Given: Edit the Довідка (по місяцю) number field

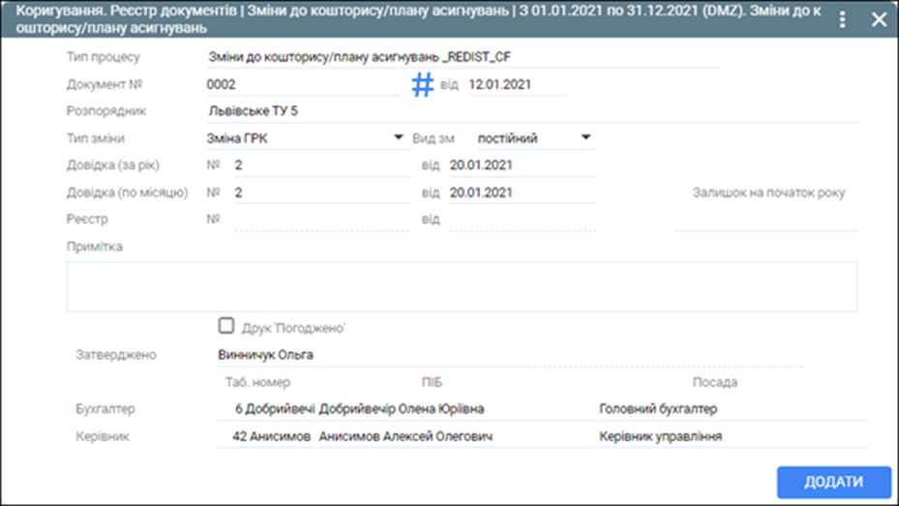Looking at the screenshot, I should point(321,193).
